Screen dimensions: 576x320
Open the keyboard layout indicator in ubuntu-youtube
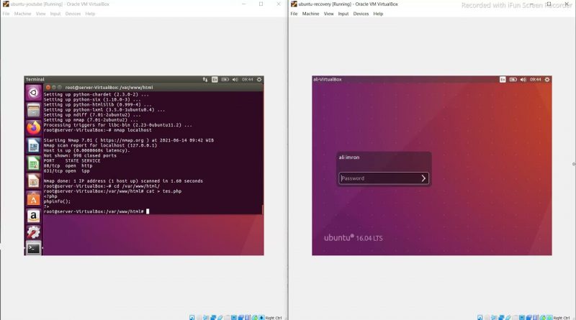(x=215, y=79)
